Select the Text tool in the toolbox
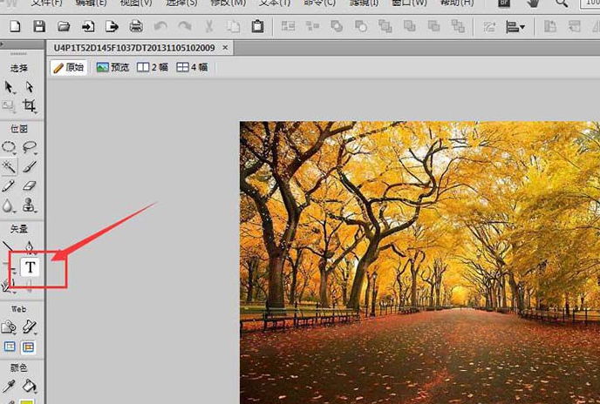The image size is (600, 404). click(31, 267)
